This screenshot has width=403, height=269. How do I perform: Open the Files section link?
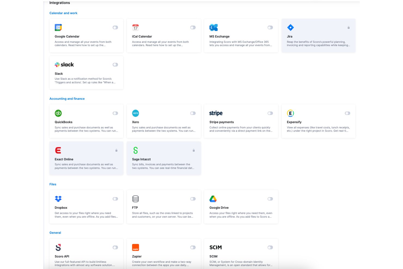point(53,184)
